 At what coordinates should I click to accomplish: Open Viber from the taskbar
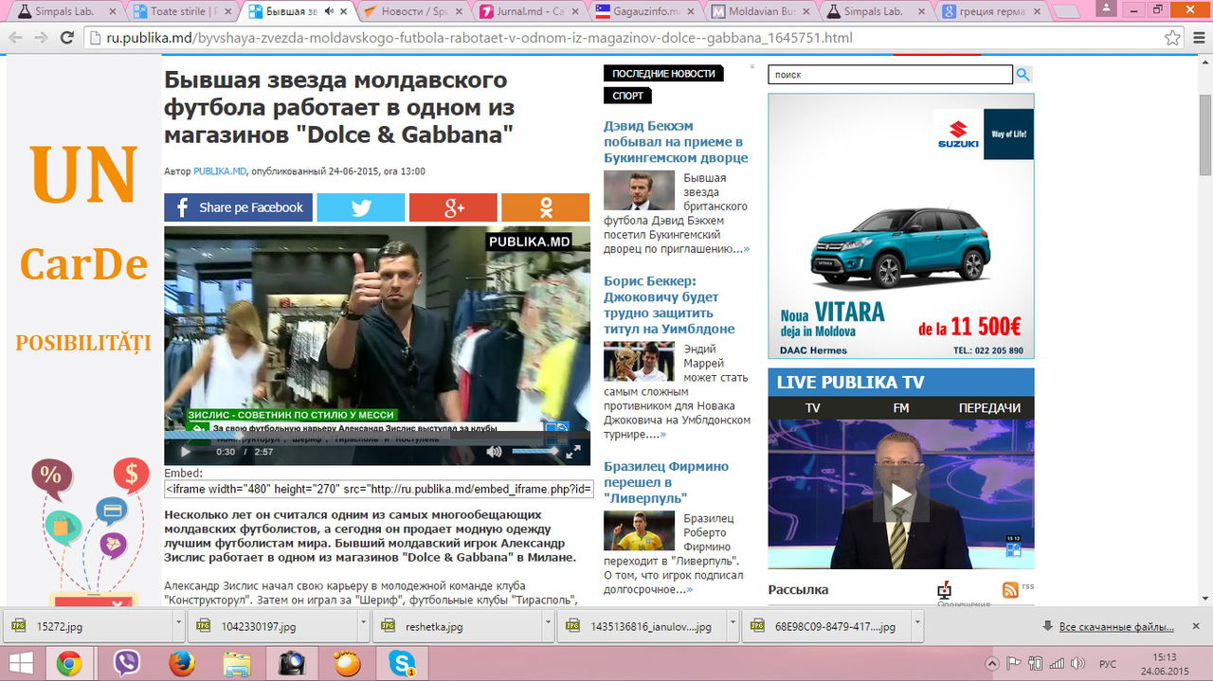pos(126,663)
